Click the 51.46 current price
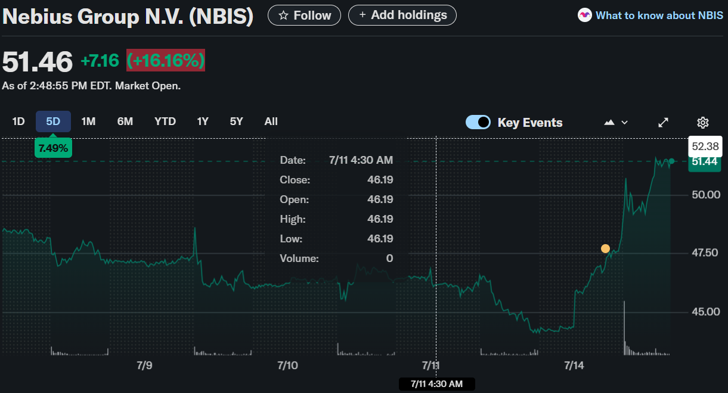The width and height of the screenshot is (728, 393). click(x=38, y=61)
